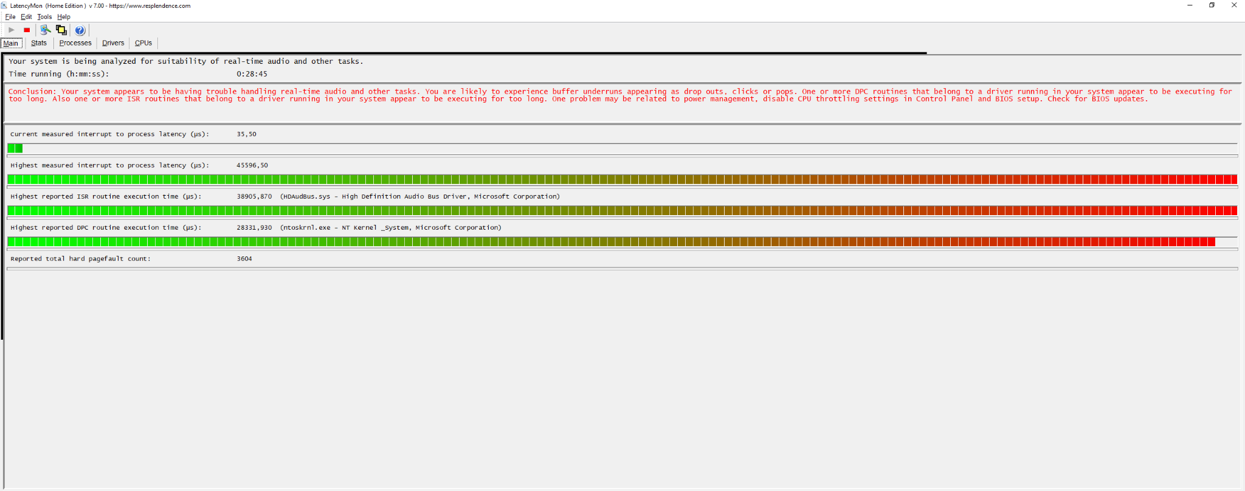
Task: Minimize the LatencyMon window
Action: (x=1190, y=5)
